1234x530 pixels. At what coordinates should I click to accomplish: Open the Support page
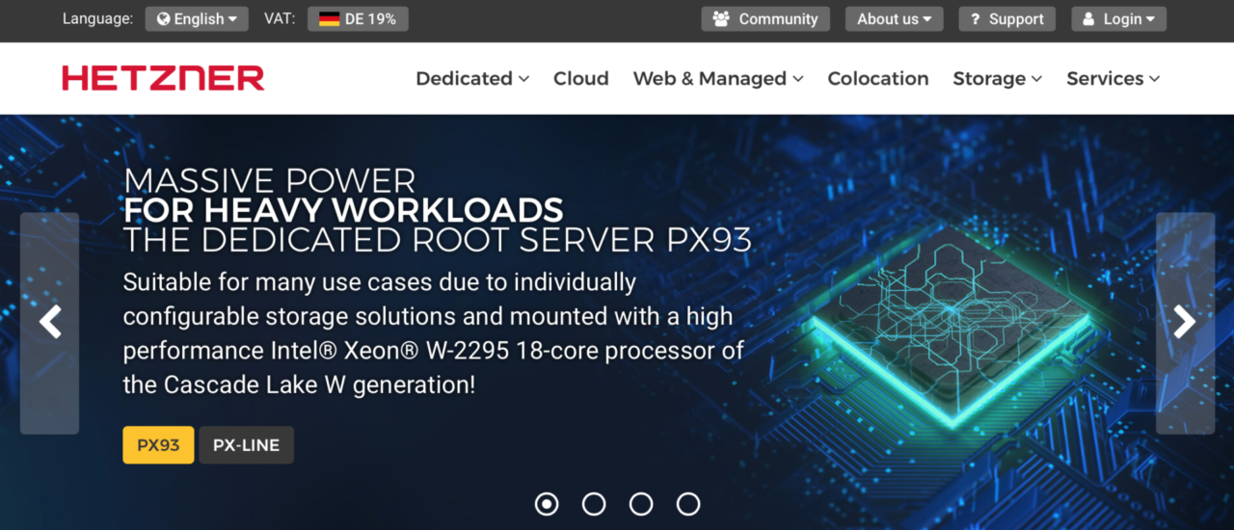pyautogui.click(x=1006, y=19)
